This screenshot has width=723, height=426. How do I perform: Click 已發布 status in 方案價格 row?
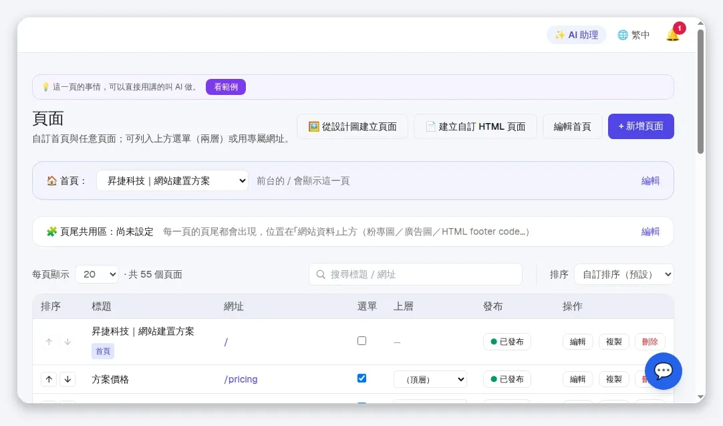tap(507, 379)
